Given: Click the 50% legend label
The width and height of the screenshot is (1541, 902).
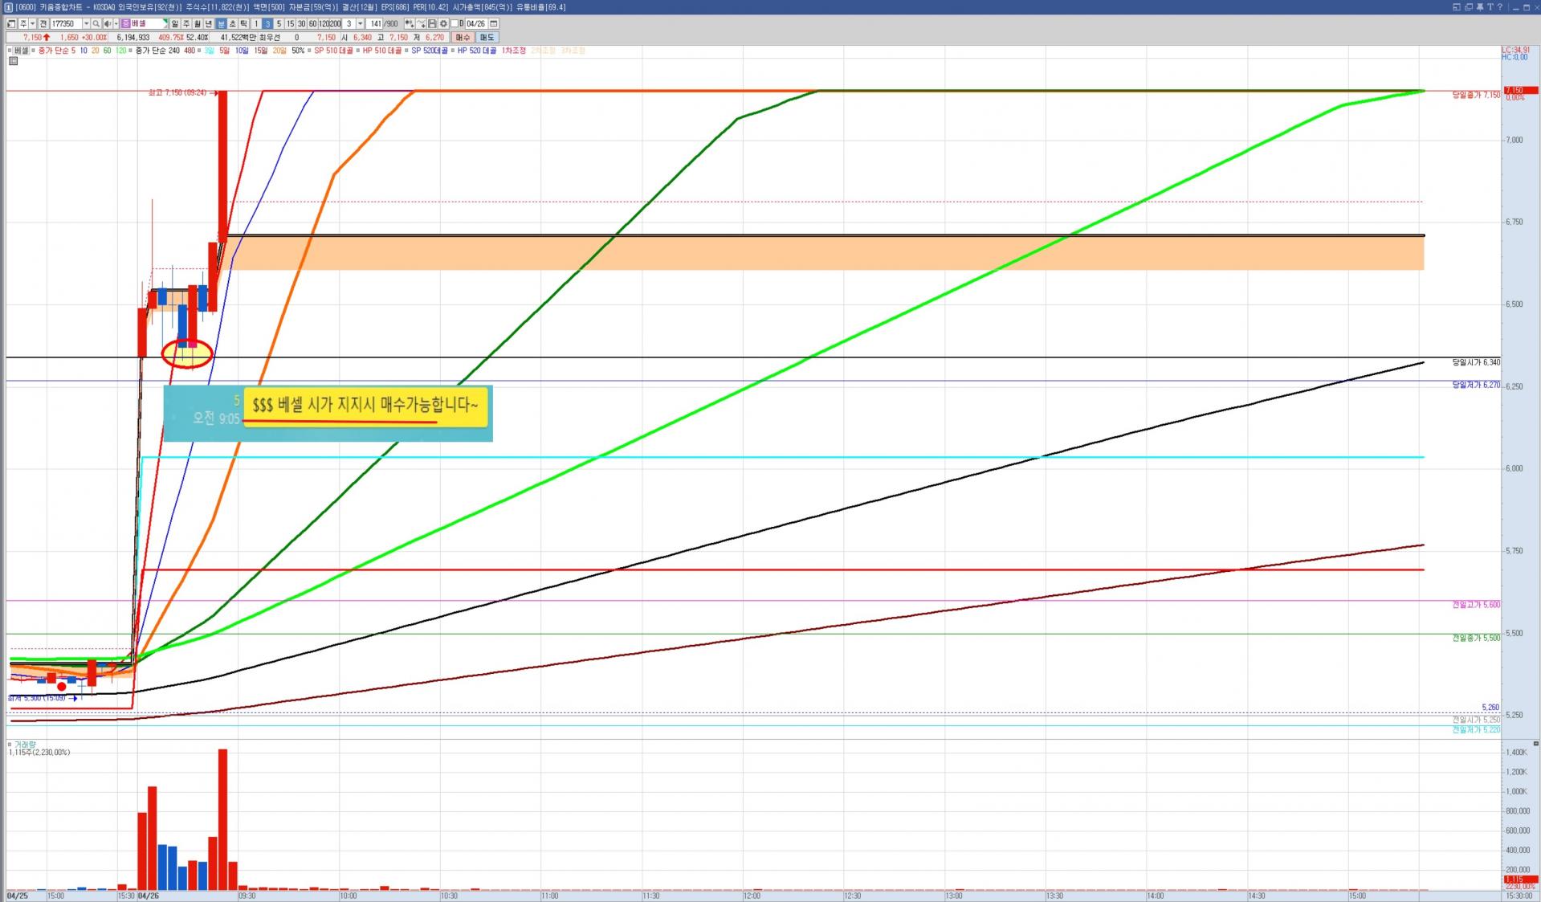Looking at the screenshot, I should click(298, 51).
